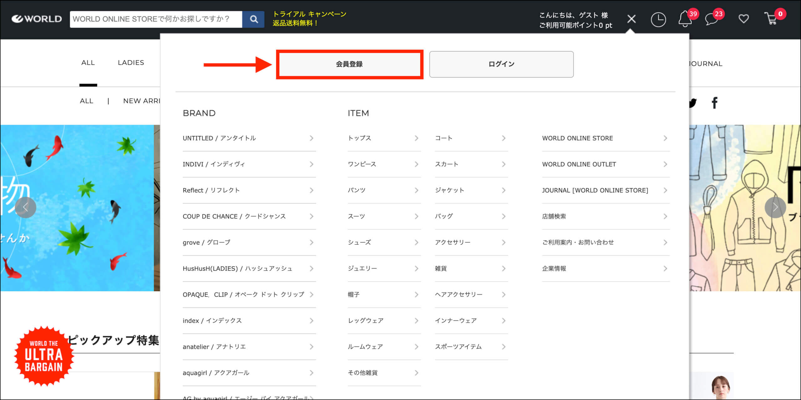Select シューズ item category
Screen dimensions: 801x400
click(384, 242)
